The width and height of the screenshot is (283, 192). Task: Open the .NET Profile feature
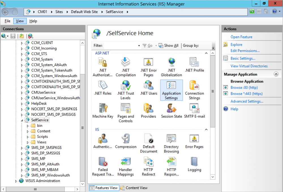coord(194,65)
